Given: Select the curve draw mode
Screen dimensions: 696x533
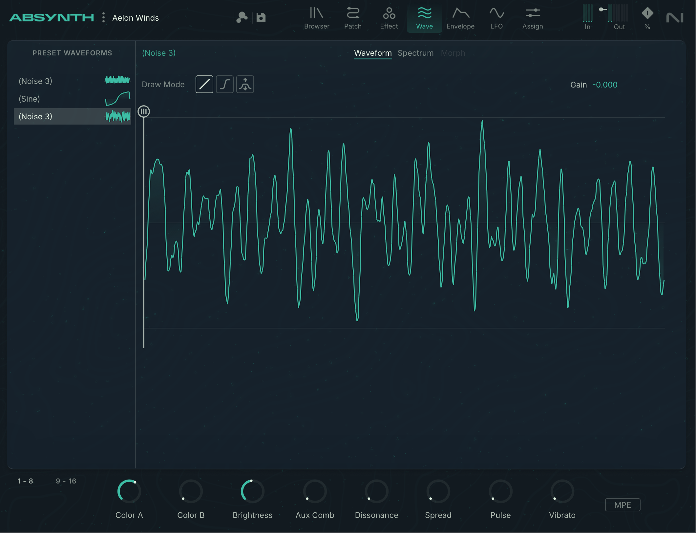Looking at the screenshot, I should (x=224, y=84).
